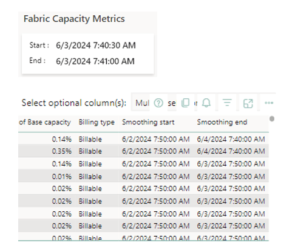Open focus mode for the table
The image size is (281, 247).
point(248,103)
